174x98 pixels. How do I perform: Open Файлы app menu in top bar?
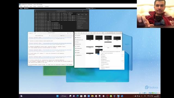pos(26,8)
